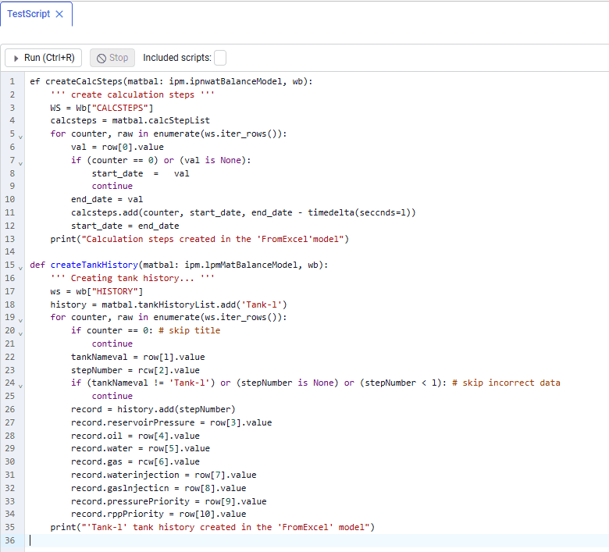609x552 pixels.
Task: Collapse the if block at line 24
Action: (x=20, y=386)
